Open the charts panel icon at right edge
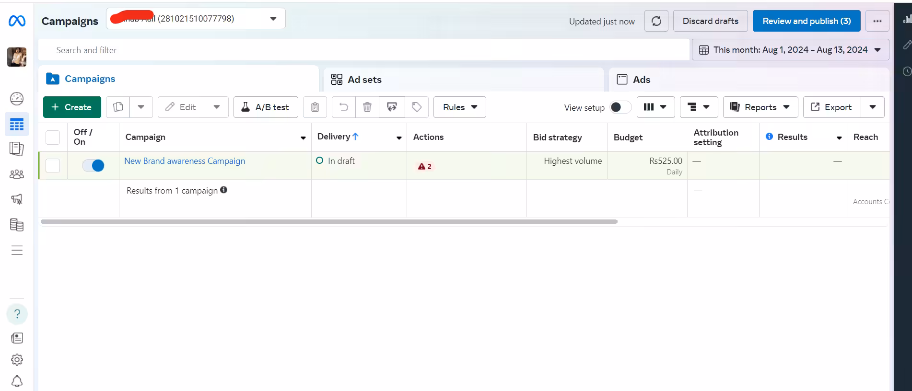The image size is (912, 391). [x=907, y=19]
